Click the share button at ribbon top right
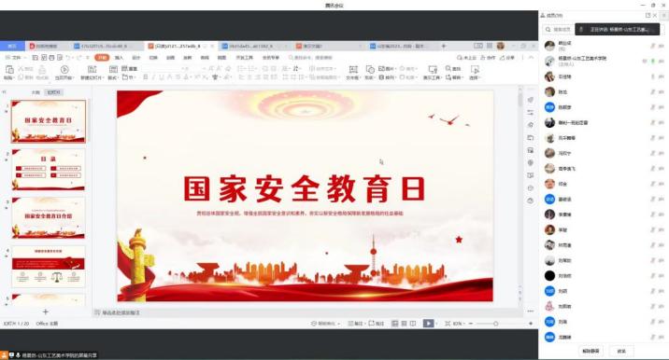The image size is (669, 360). 507,58
